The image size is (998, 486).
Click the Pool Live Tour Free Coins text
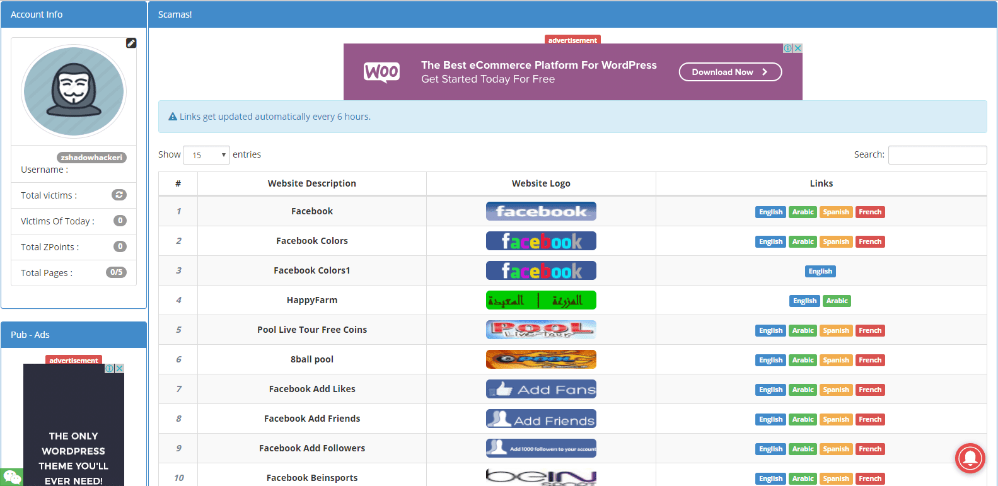click(x=312, y=330)
